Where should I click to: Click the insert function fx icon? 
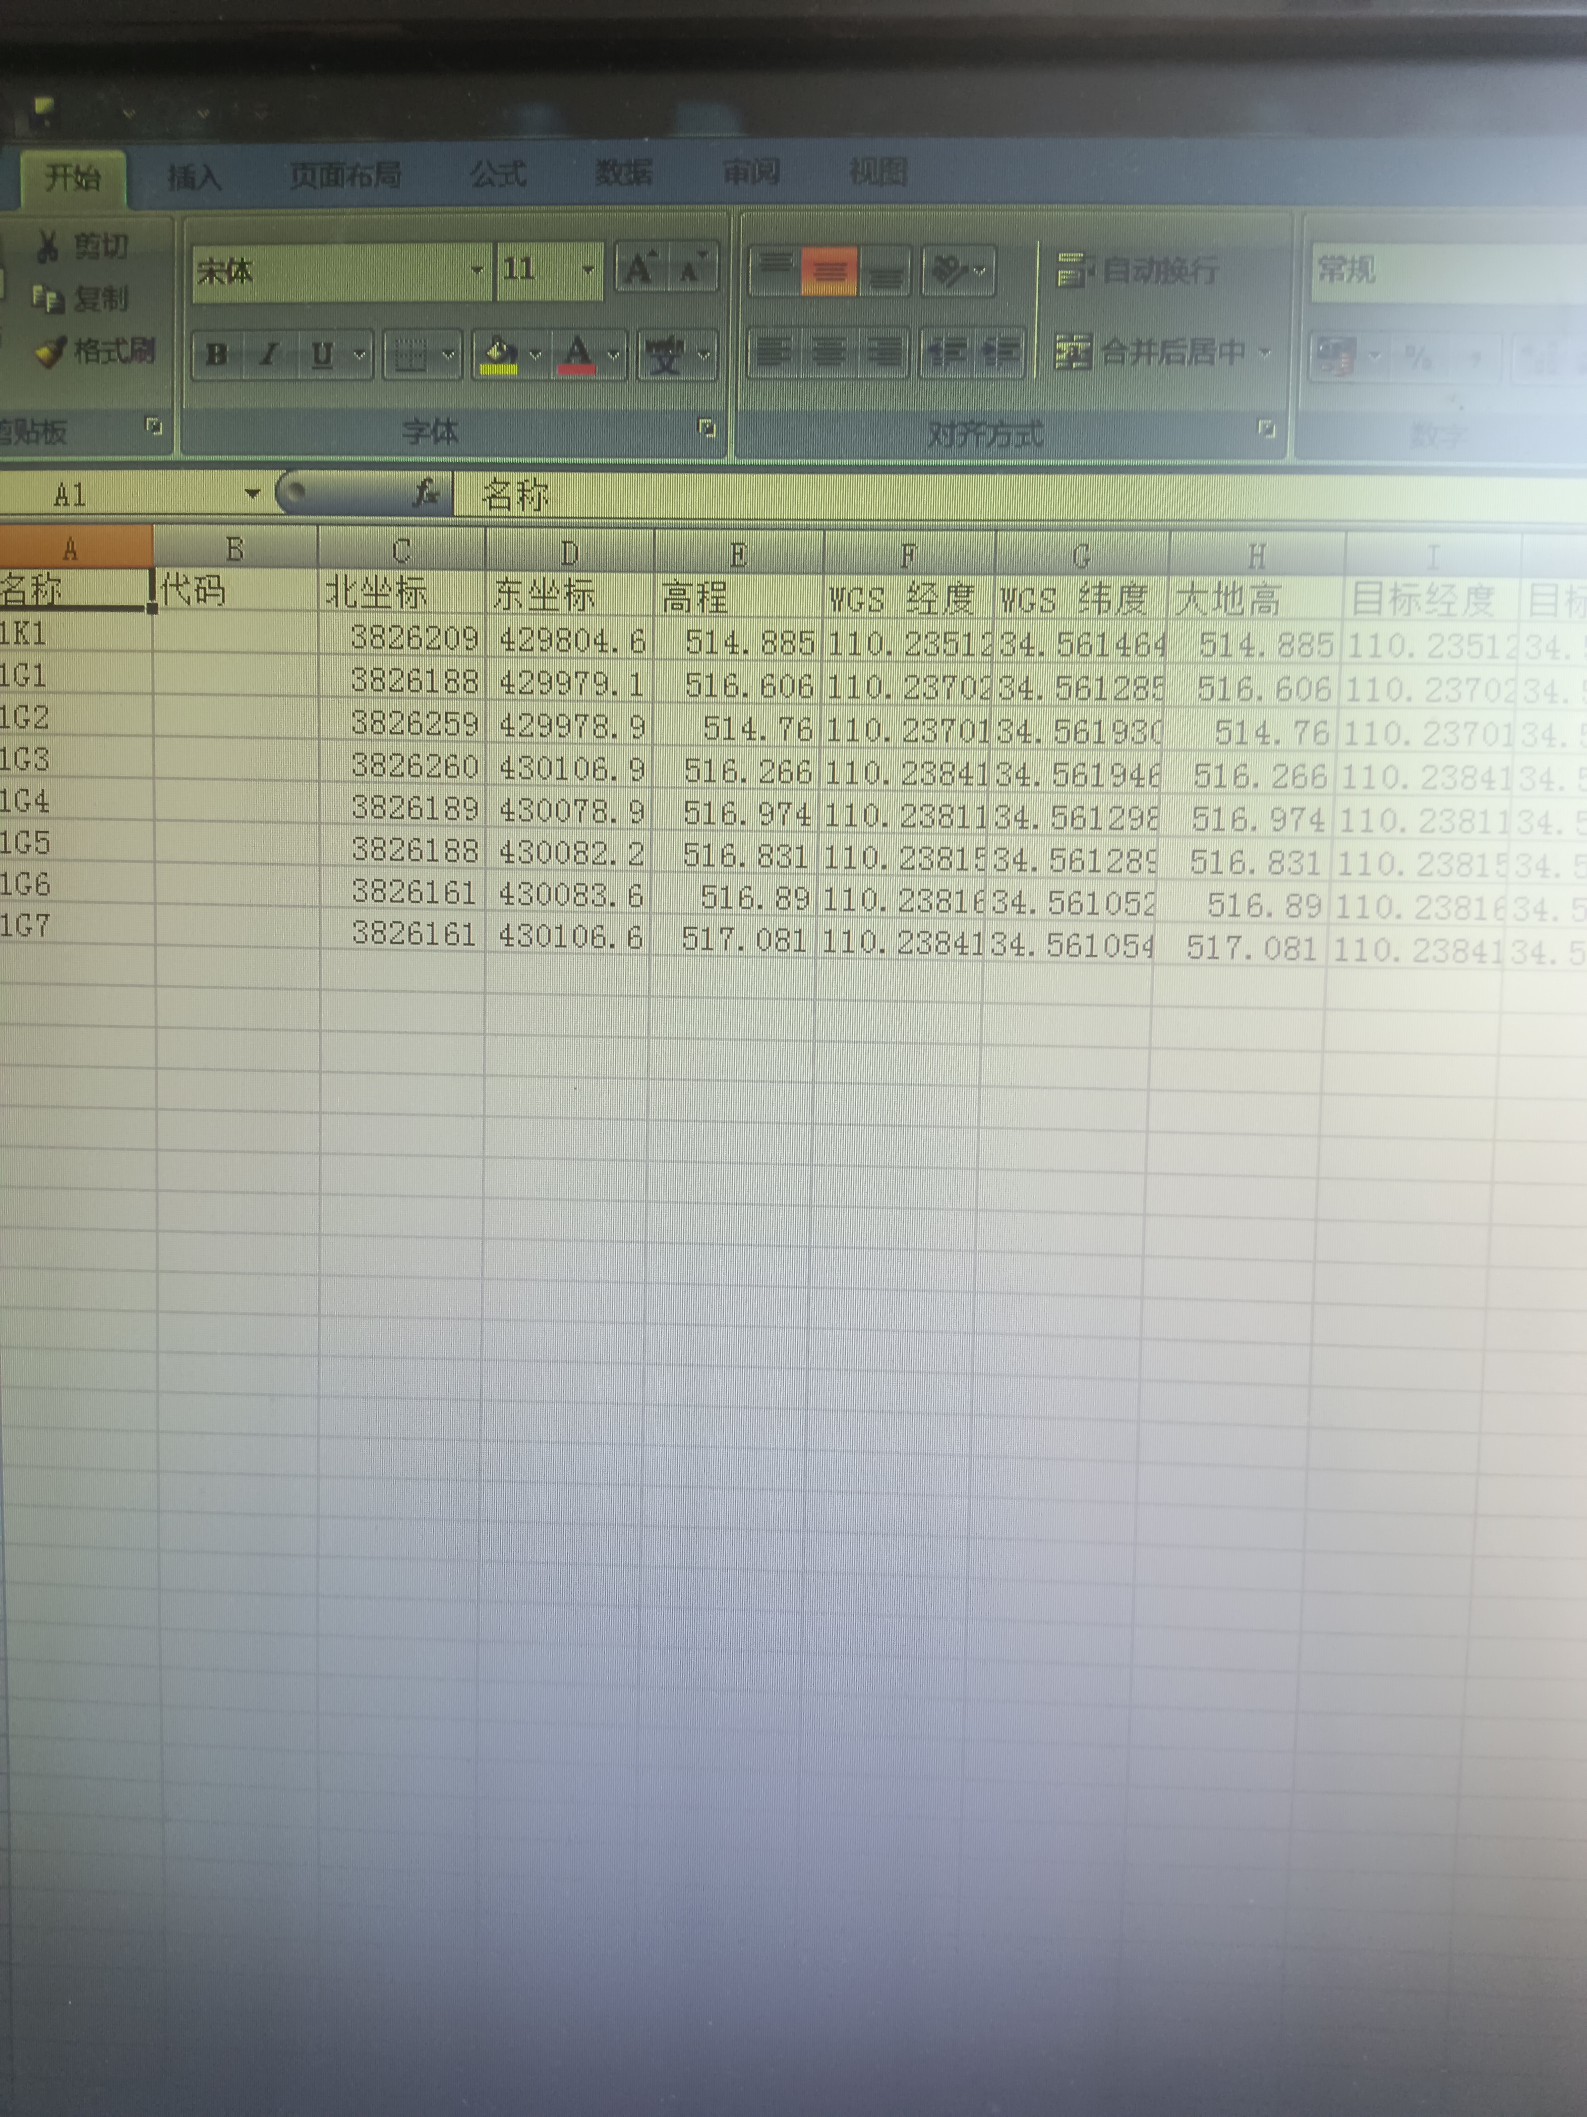tap(426, 494)
